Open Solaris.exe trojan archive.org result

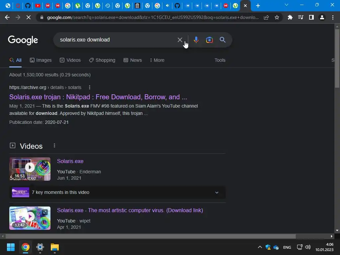(x=98, y=97)
